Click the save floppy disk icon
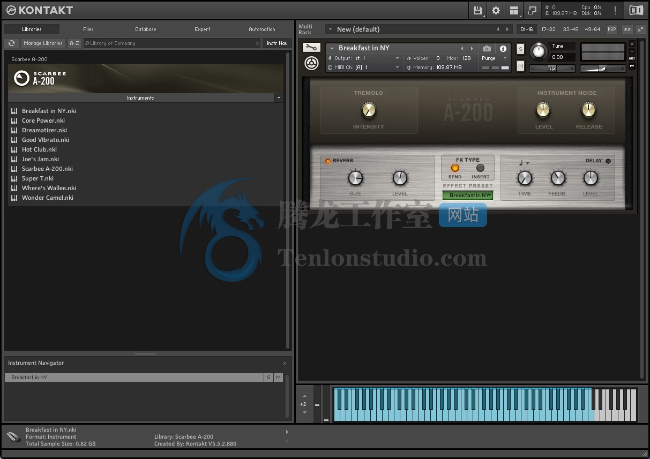650x459 pixels. pos(477,10)
